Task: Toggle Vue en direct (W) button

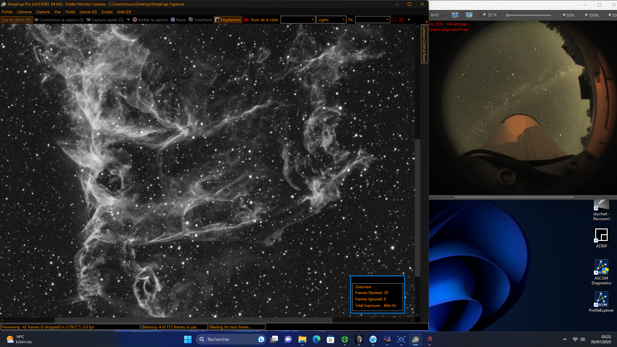Action: click(17, 20)
